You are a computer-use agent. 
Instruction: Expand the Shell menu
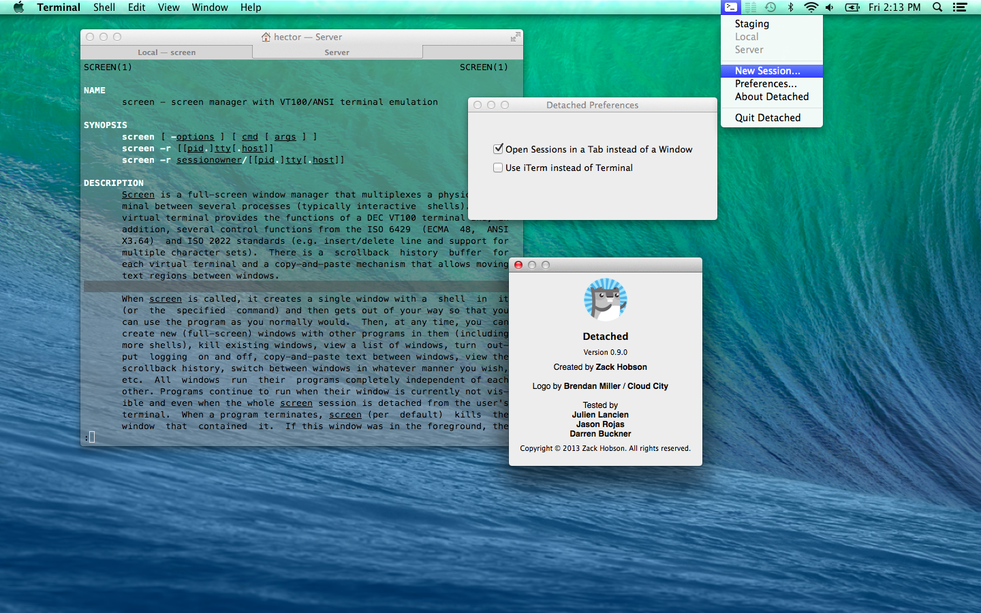point(104,7)
